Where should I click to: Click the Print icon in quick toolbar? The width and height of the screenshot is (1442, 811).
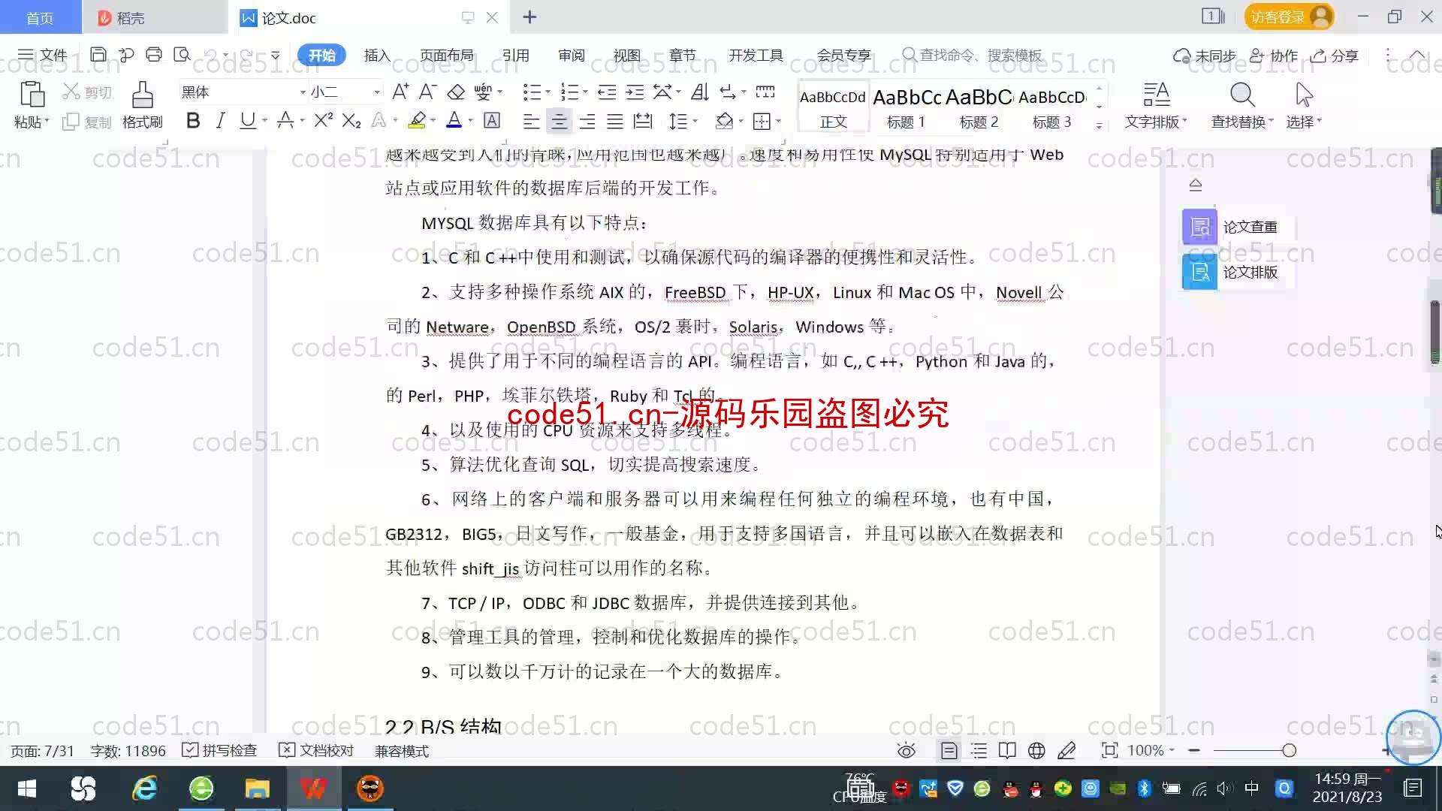154,55
